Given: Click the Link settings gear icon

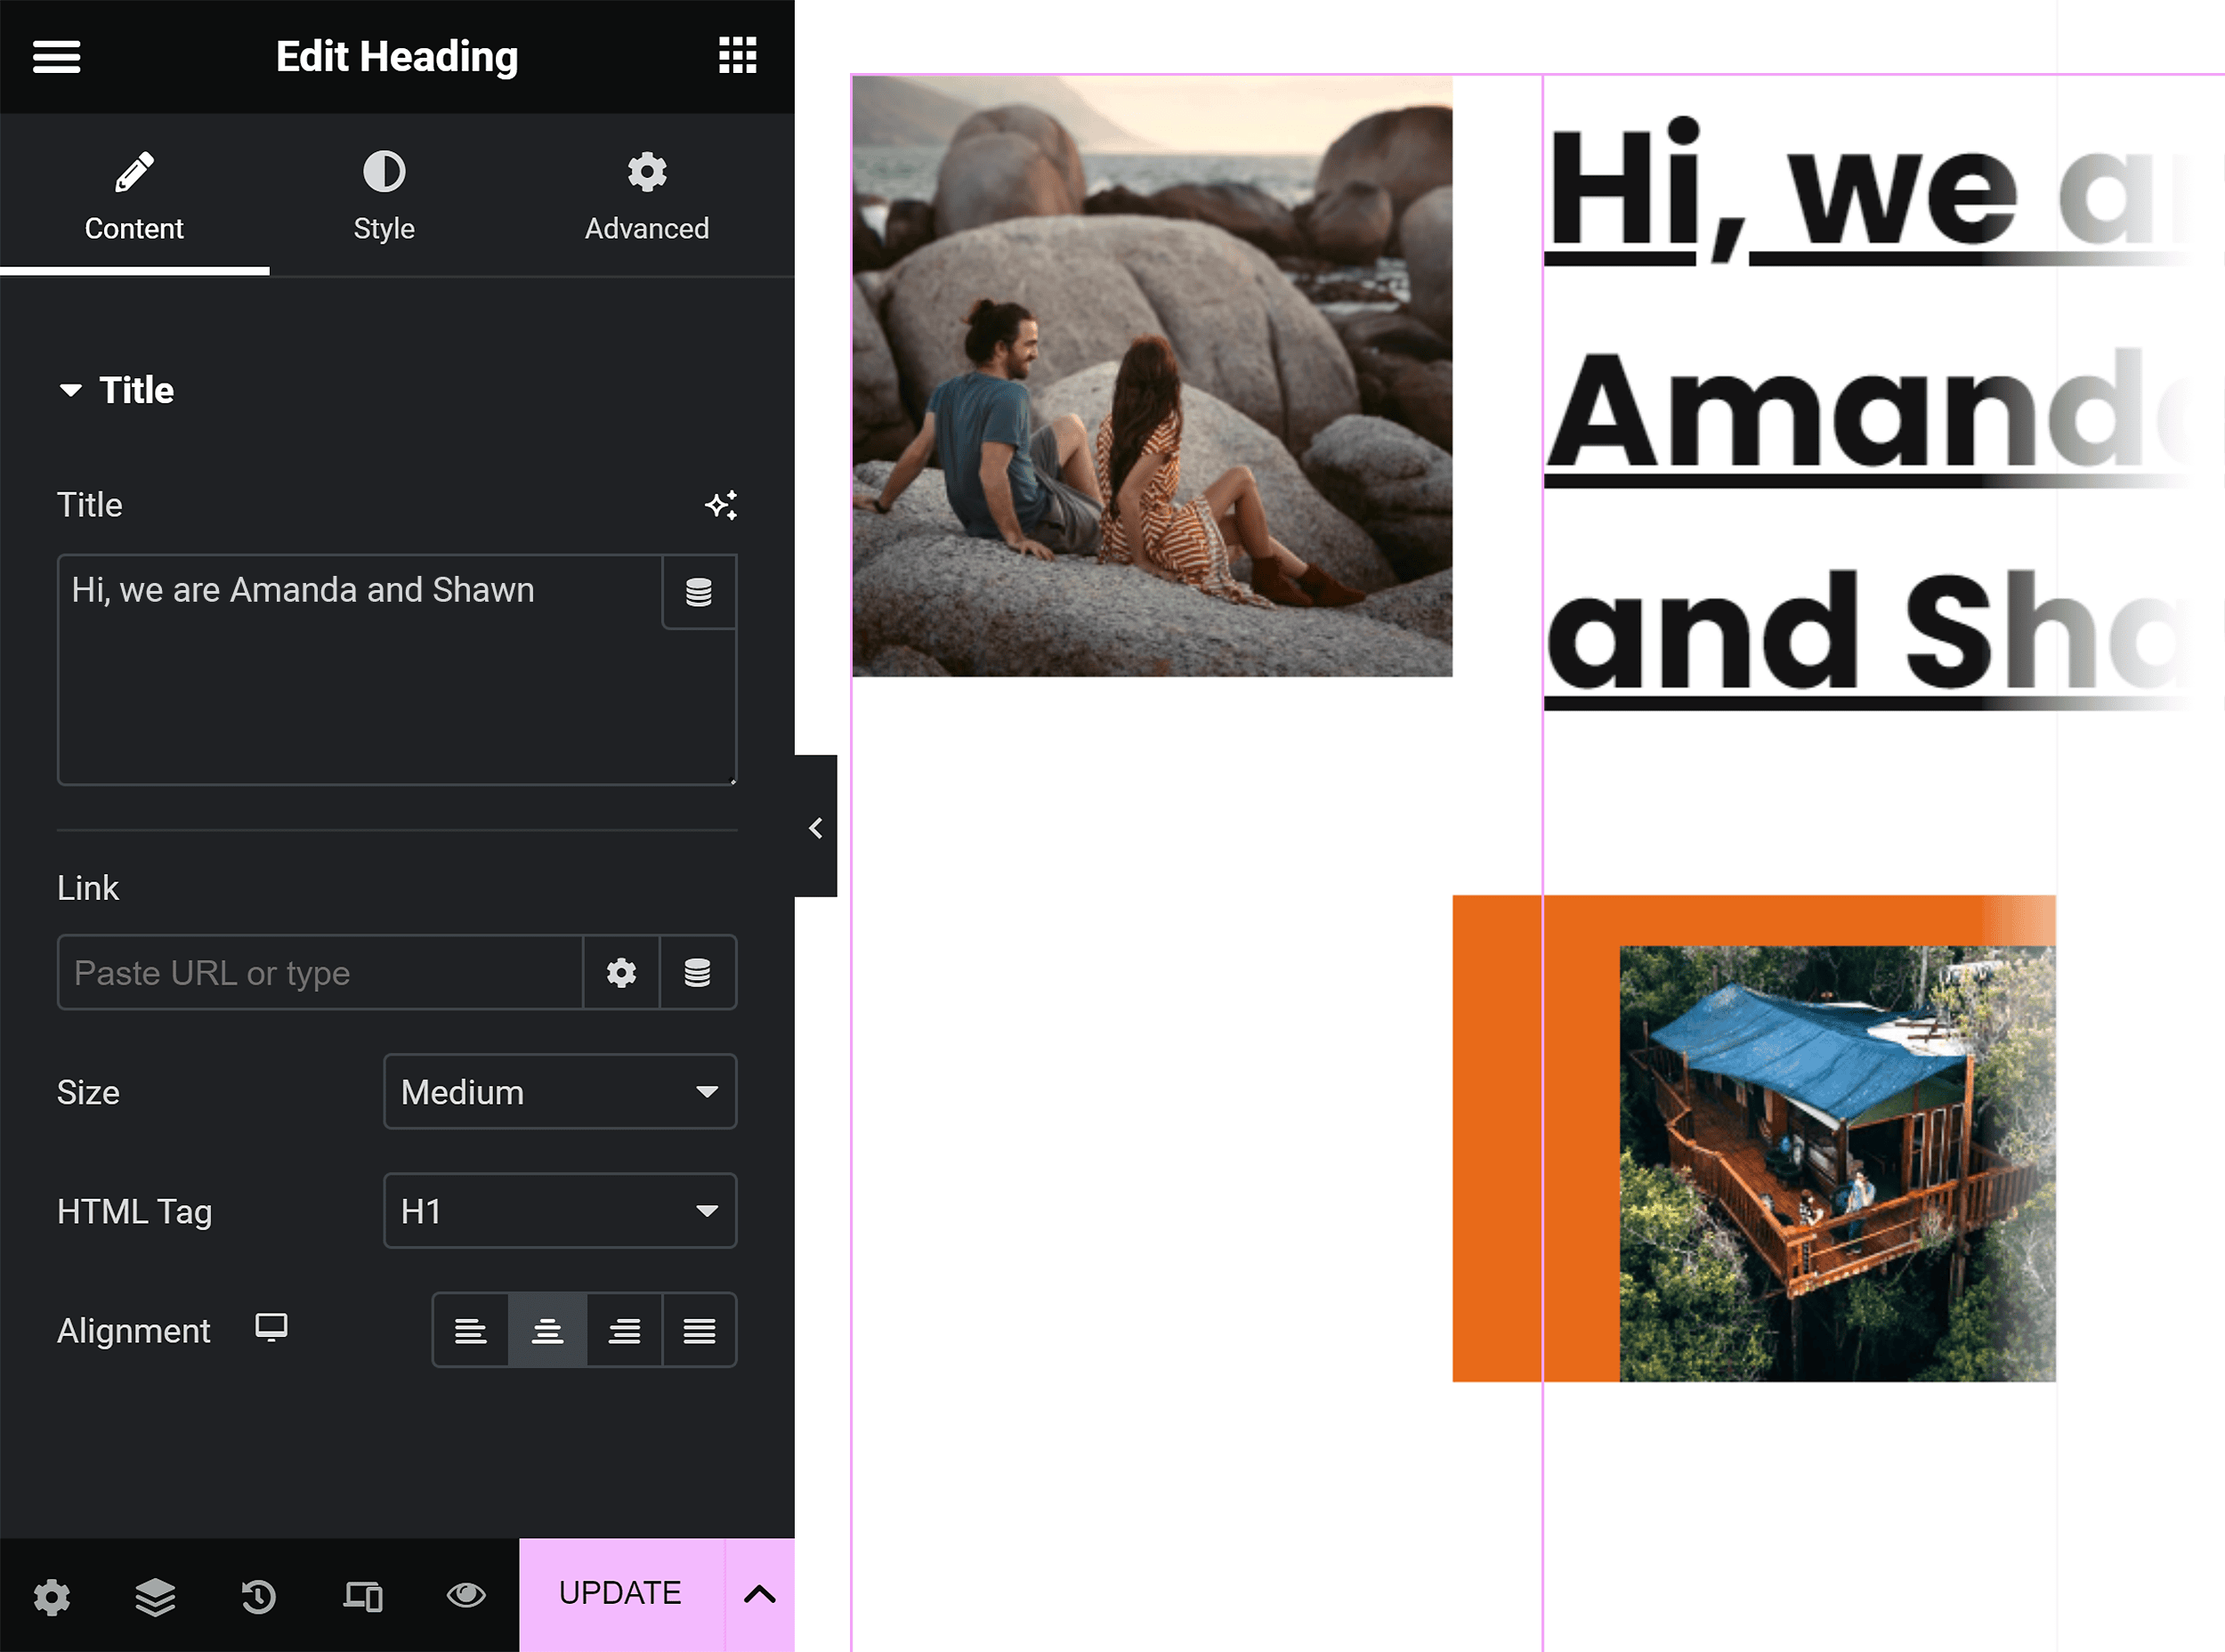Looking at the screenshot, I should (621, 972).
